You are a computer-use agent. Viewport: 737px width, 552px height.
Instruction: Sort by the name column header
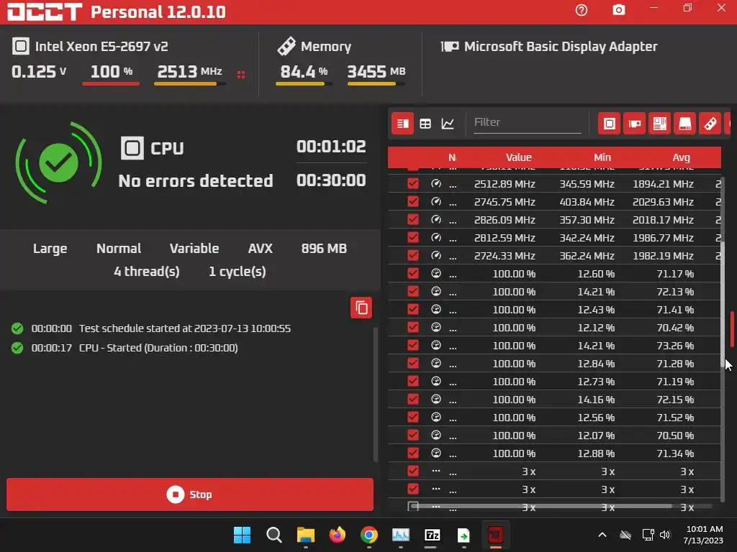(452, 157)
